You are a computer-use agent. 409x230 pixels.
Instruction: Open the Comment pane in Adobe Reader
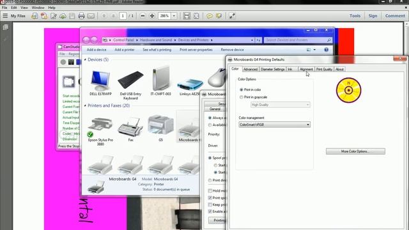click(395, 15)
